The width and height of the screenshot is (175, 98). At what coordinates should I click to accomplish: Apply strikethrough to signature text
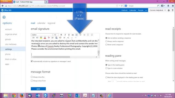[73, 35]
